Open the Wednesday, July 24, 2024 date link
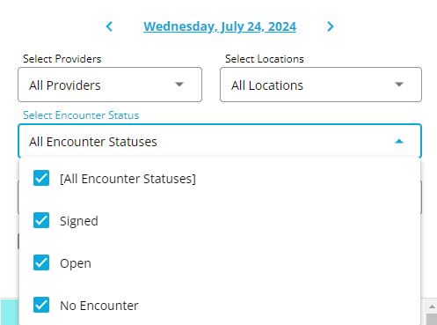Image resolution: width=437 pixels, height=325 pixels. pos(220,26)
